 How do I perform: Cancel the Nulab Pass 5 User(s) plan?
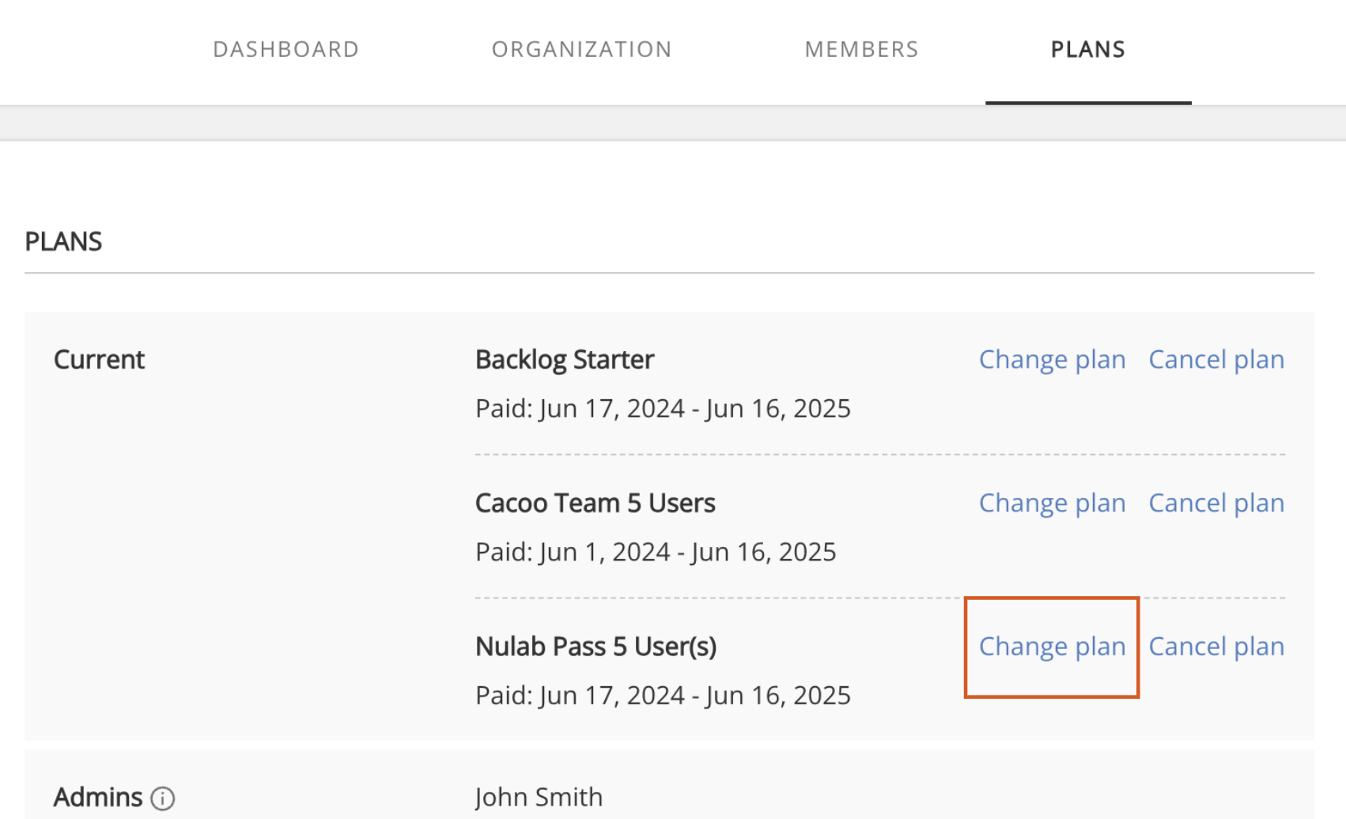1216,647
